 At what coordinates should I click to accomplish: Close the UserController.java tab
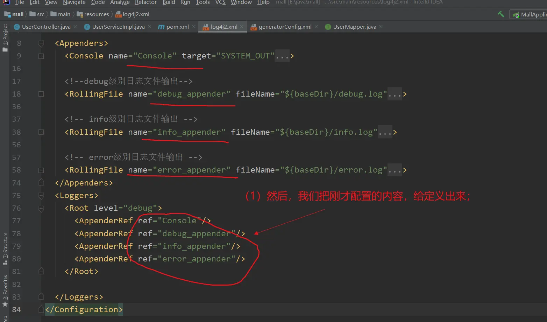pos(75,27)
